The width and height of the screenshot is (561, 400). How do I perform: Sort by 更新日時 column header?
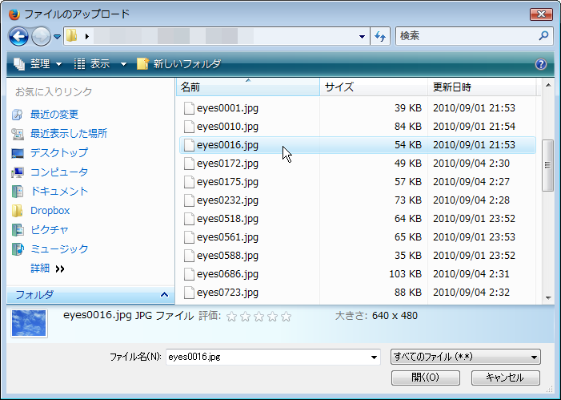(x=482, y=87)
